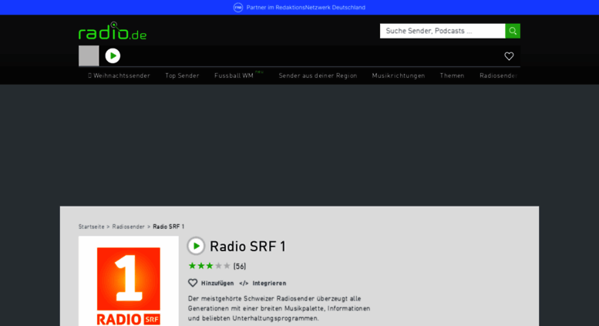599x326 pixels.
Task: Open the Musikrichtungen menu item
Action: click(x=399, y=76)
